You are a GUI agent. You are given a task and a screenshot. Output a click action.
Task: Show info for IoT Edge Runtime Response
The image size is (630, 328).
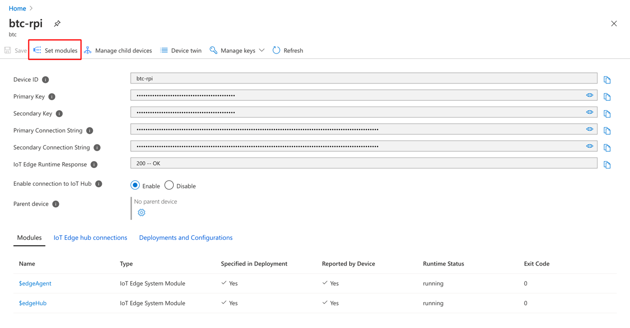(94, 164)
